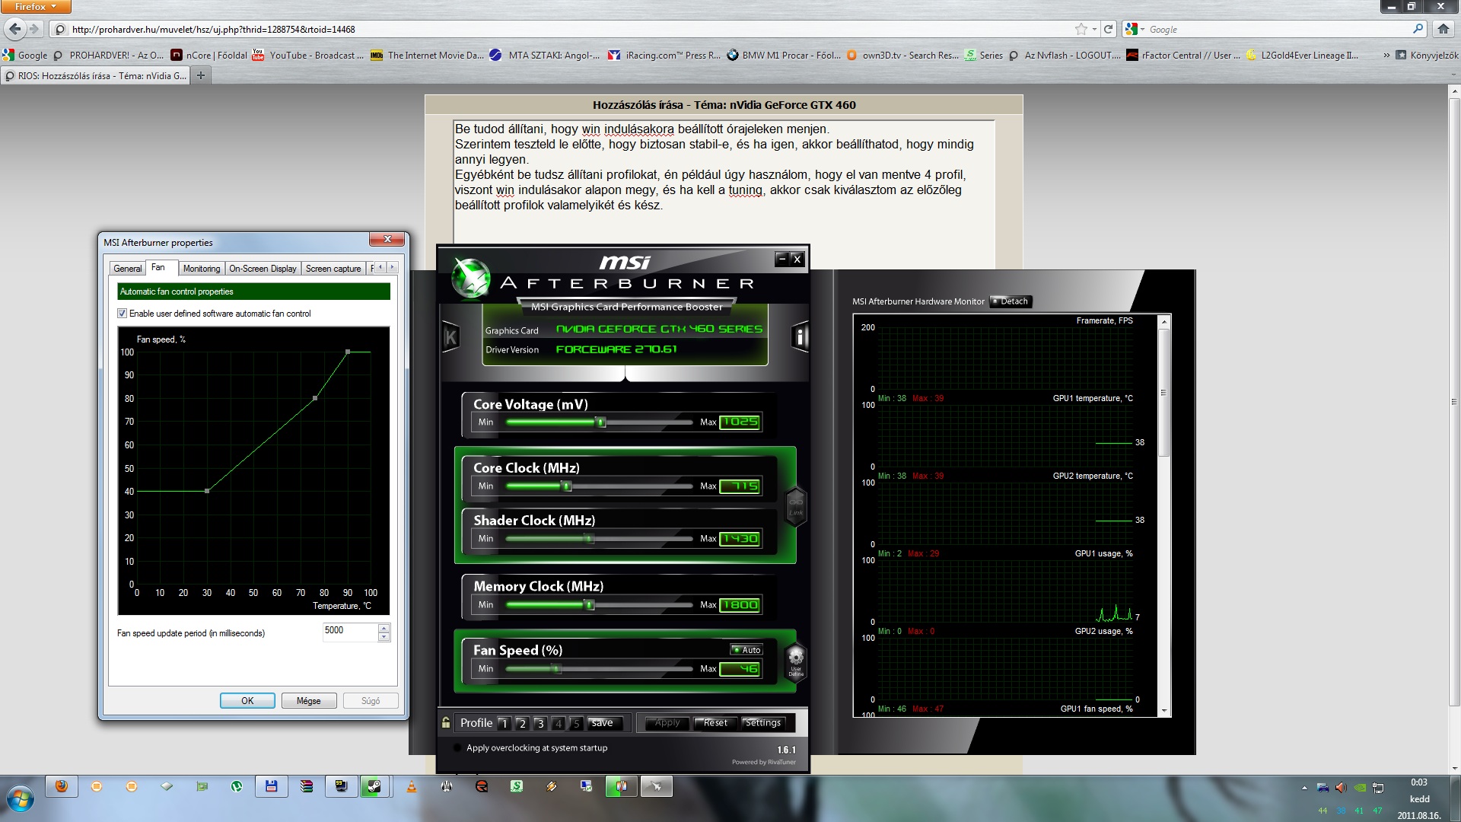Open the info panel icon
Screen dimensions: 1461x822
tap(800, 336)
